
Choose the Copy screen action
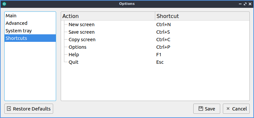click(x=155, y=40)
